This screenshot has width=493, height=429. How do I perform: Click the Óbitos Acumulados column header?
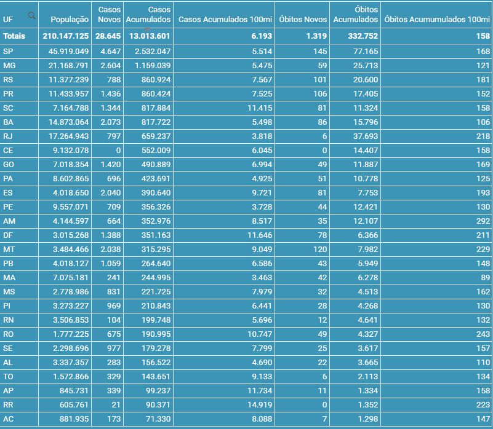click(355, 15)
